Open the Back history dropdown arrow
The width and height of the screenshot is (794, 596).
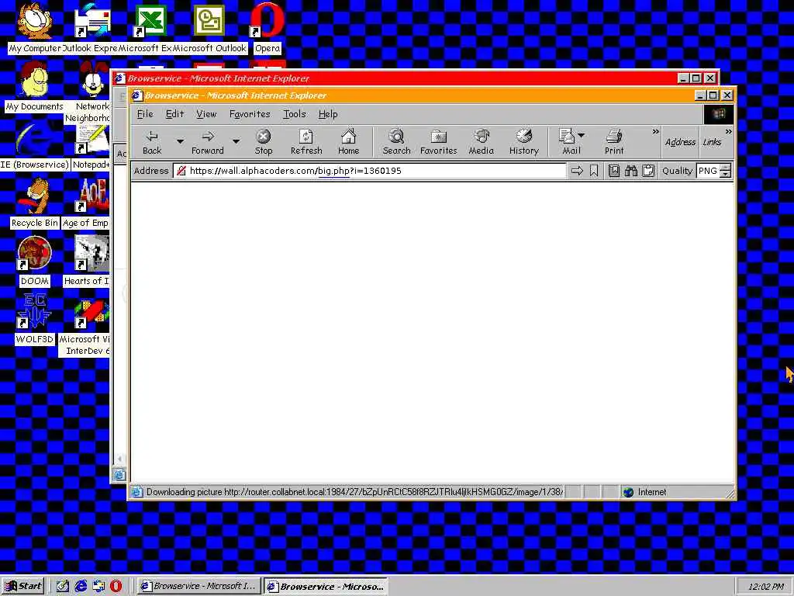pyautogui.click(x=180, y=141)
